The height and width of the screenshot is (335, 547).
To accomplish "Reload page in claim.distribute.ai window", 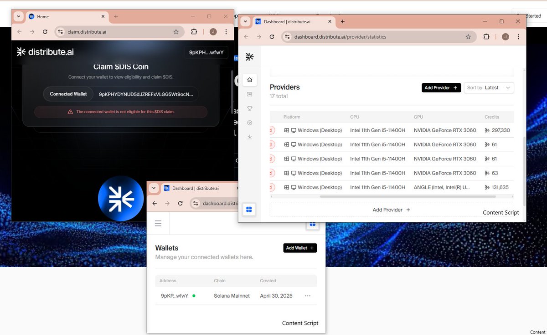I will 45,32.
